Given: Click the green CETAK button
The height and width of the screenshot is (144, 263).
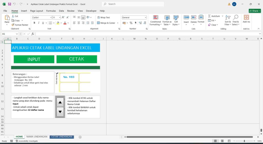Looking at the screenshot, I should [77, 59].
